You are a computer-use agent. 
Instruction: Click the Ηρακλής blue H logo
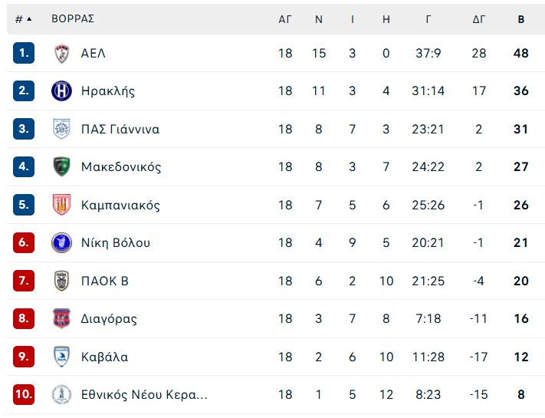click(62, 91)
